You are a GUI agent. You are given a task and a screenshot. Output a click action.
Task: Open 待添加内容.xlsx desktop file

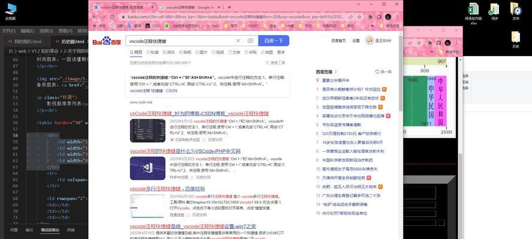point(473,14)
